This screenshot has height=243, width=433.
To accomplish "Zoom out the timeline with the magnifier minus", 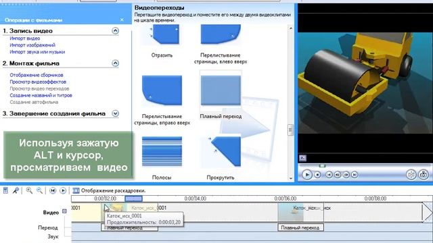I will click(x=39, y=190).
